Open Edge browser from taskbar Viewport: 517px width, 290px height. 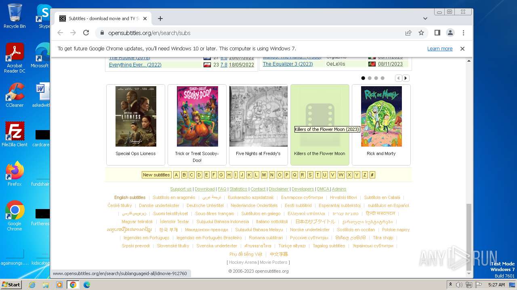click(87, 285)
